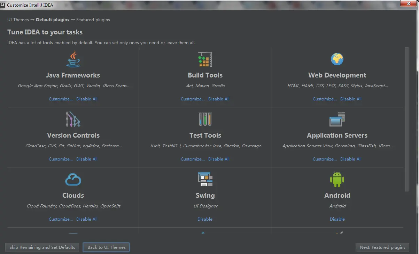The image size is (419, 254).
Task: Customize Application Servers plugins
Action: click(325, 159)
